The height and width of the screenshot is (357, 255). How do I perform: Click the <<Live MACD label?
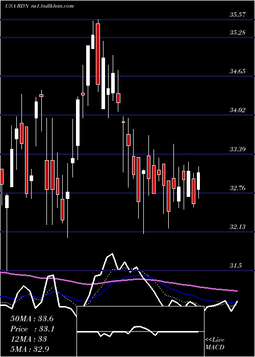215,344
